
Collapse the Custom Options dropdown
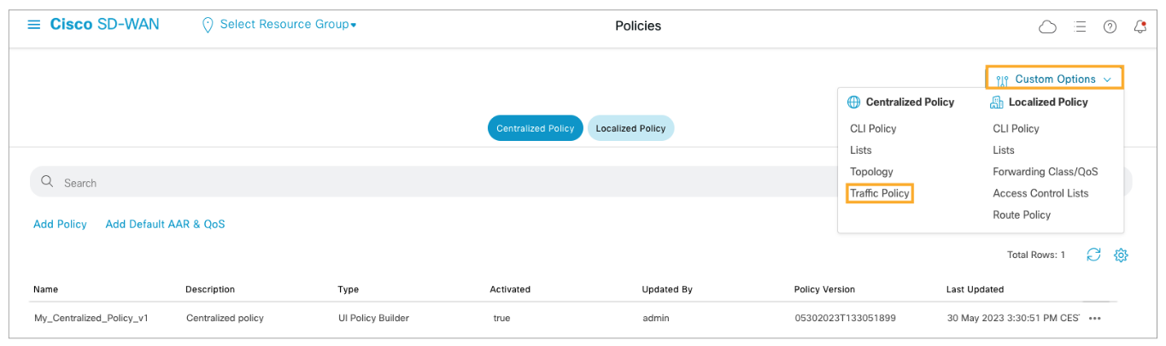click(1055, 79)
